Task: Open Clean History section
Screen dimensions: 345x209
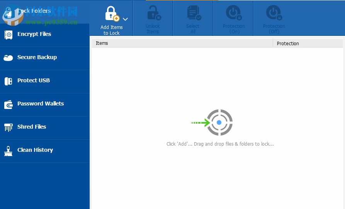Action: point(45,151)
